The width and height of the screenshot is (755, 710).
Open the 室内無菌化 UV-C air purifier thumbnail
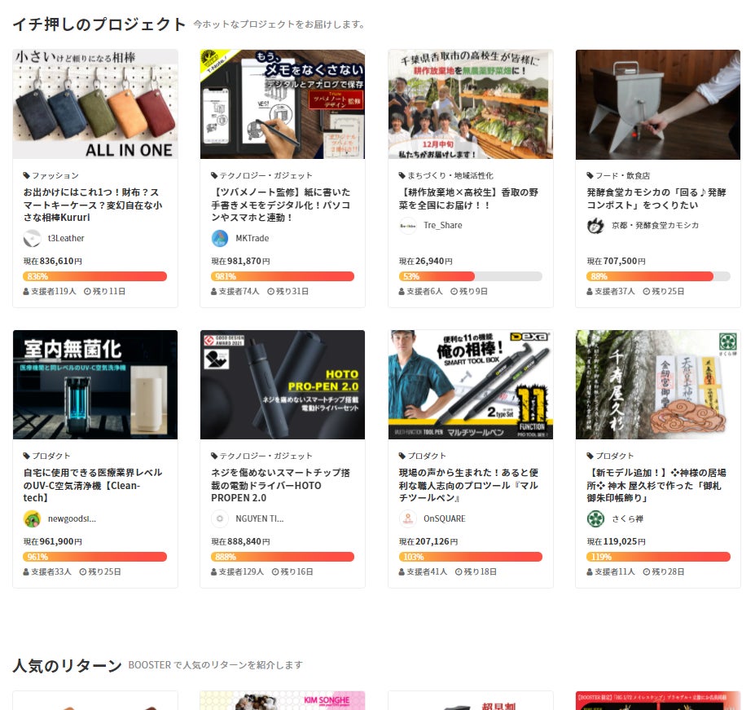click(x=95, y=385)
